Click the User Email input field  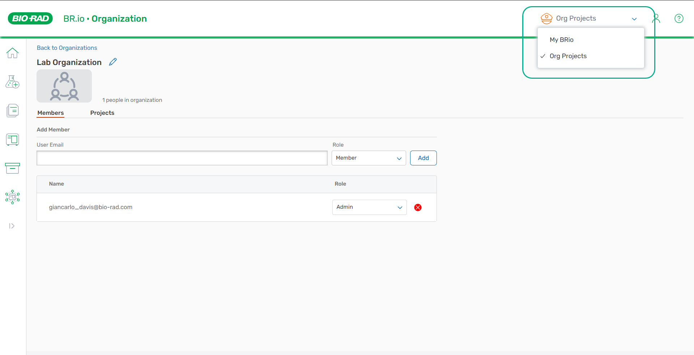tap(182, 158)
